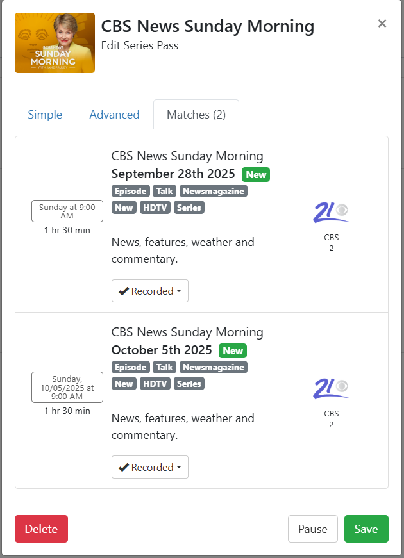Click the CBS 2 channel logo for October 5th
The width and height of the screenshot is (404, 558).
[331, 389]
